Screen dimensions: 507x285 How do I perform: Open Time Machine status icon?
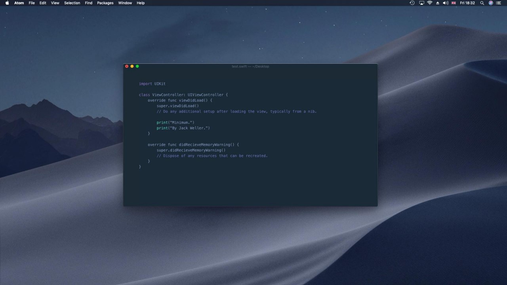click(412, 3)
